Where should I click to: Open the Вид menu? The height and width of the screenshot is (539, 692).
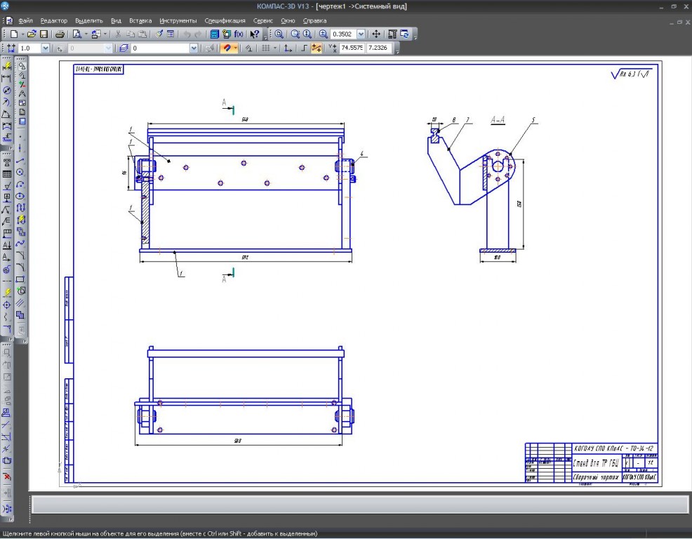click(x=116, y=21)
